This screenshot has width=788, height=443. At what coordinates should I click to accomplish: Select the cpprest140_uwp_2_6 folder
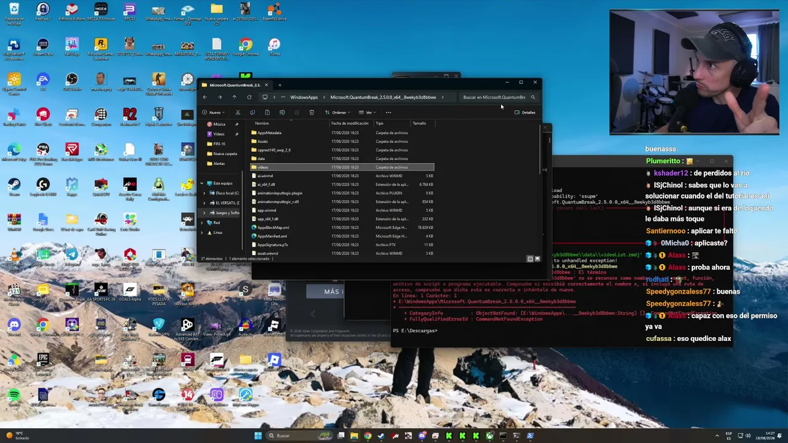click(x=342, y=150)
